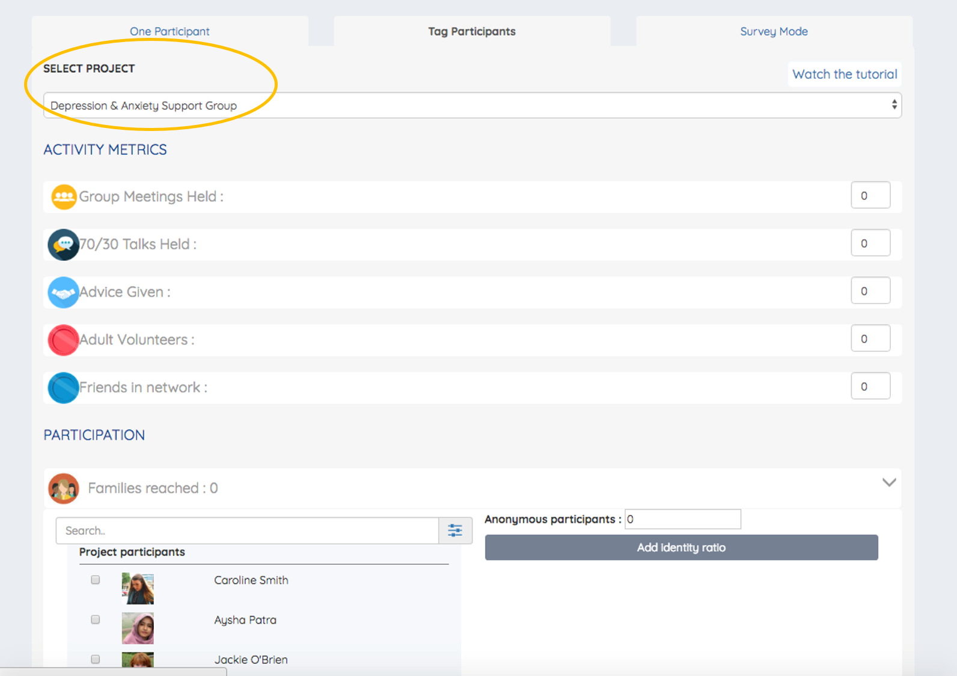Tick the checkbox for Aysha Patra

tap(96, 620)
